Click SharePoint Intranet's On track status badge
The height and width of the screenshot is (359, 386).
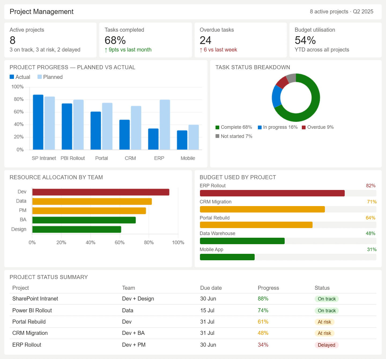click(x=327, y=299)
